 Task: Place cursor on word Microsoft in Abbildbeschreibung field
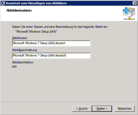[x=18, y=55]
